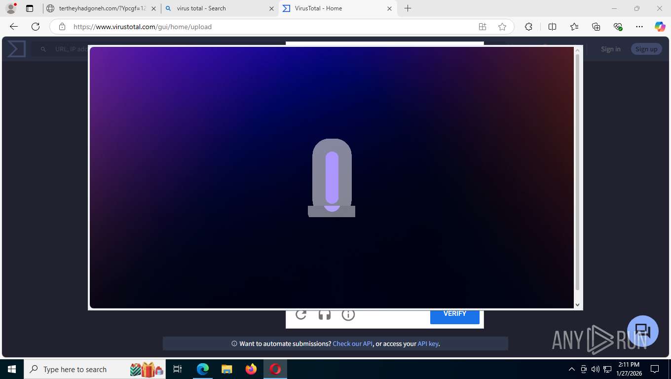Screen dimensions: 671x379
Task: Open the Windows Start menu
Action: (x=12, y=369)
